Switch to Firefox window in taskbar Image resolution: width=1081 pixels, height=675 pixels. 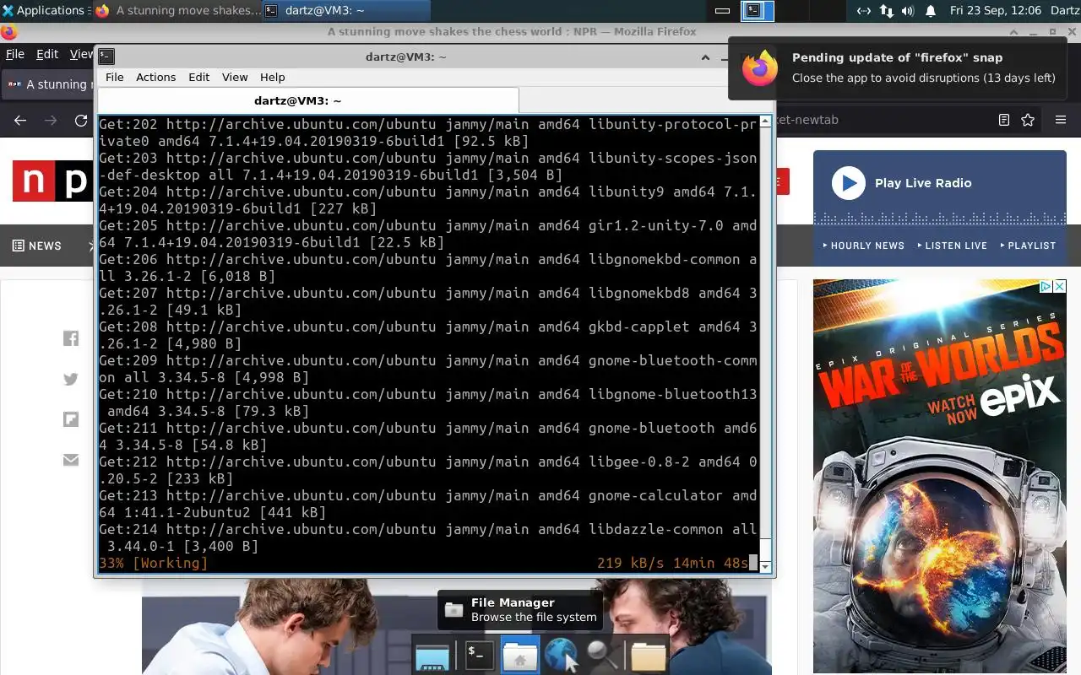pyautogui.click(x=177, y=10)
